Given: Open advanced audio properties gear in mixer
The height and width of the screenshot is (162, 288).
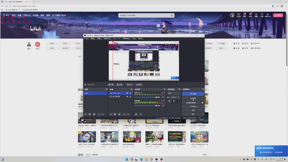Looking at the screenshot, I should point(136,114).
